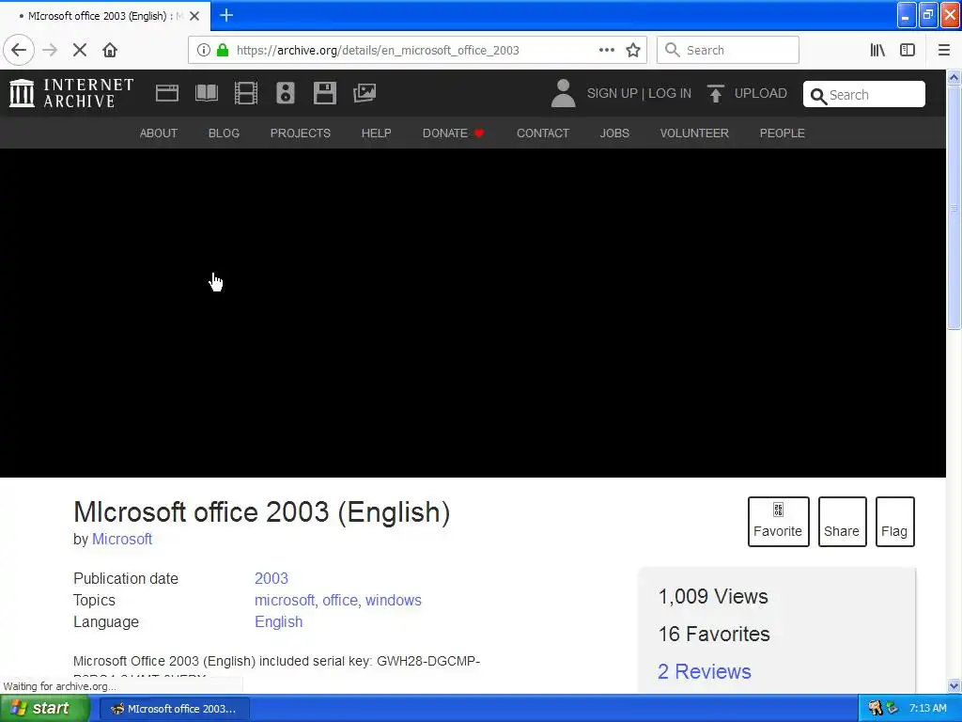Click the scrollbar down arrow
The image size is (962, 722).
[x=954, y=685]
